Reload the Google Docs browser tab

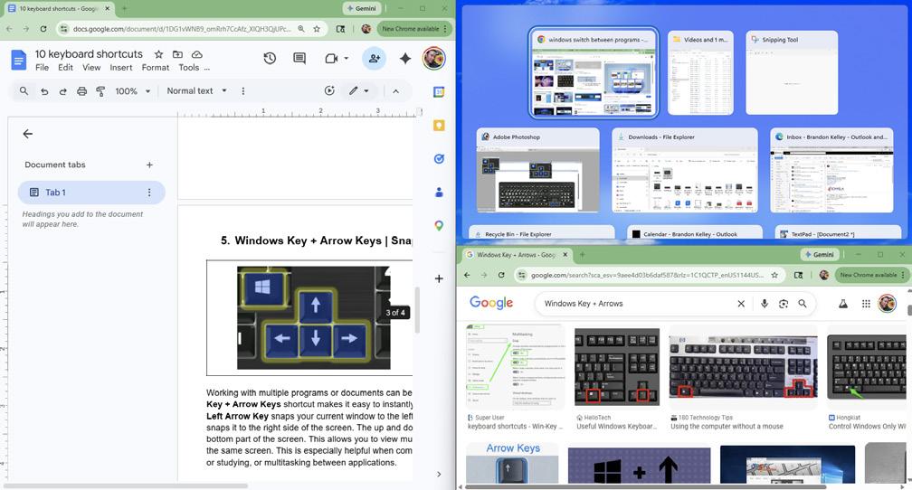pos(43,29)
